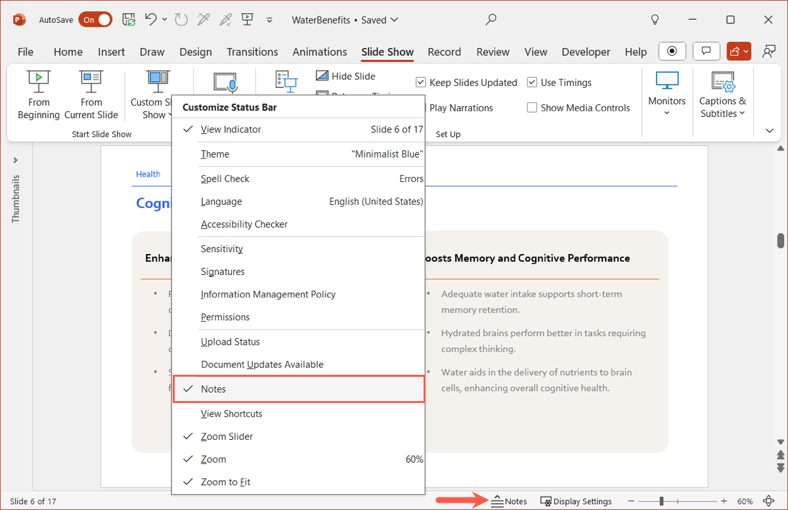The height and width of the screenshot is (510, 788).
Task: Switch to the Animations tab
Action: tap(320, 52)
